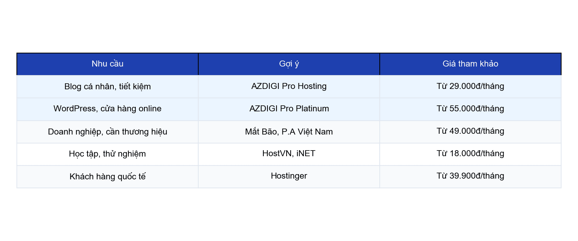This screenshot has height=241, width=578.
Task: Click the "Giá tham khảo" column header
Action: (470, 64)
